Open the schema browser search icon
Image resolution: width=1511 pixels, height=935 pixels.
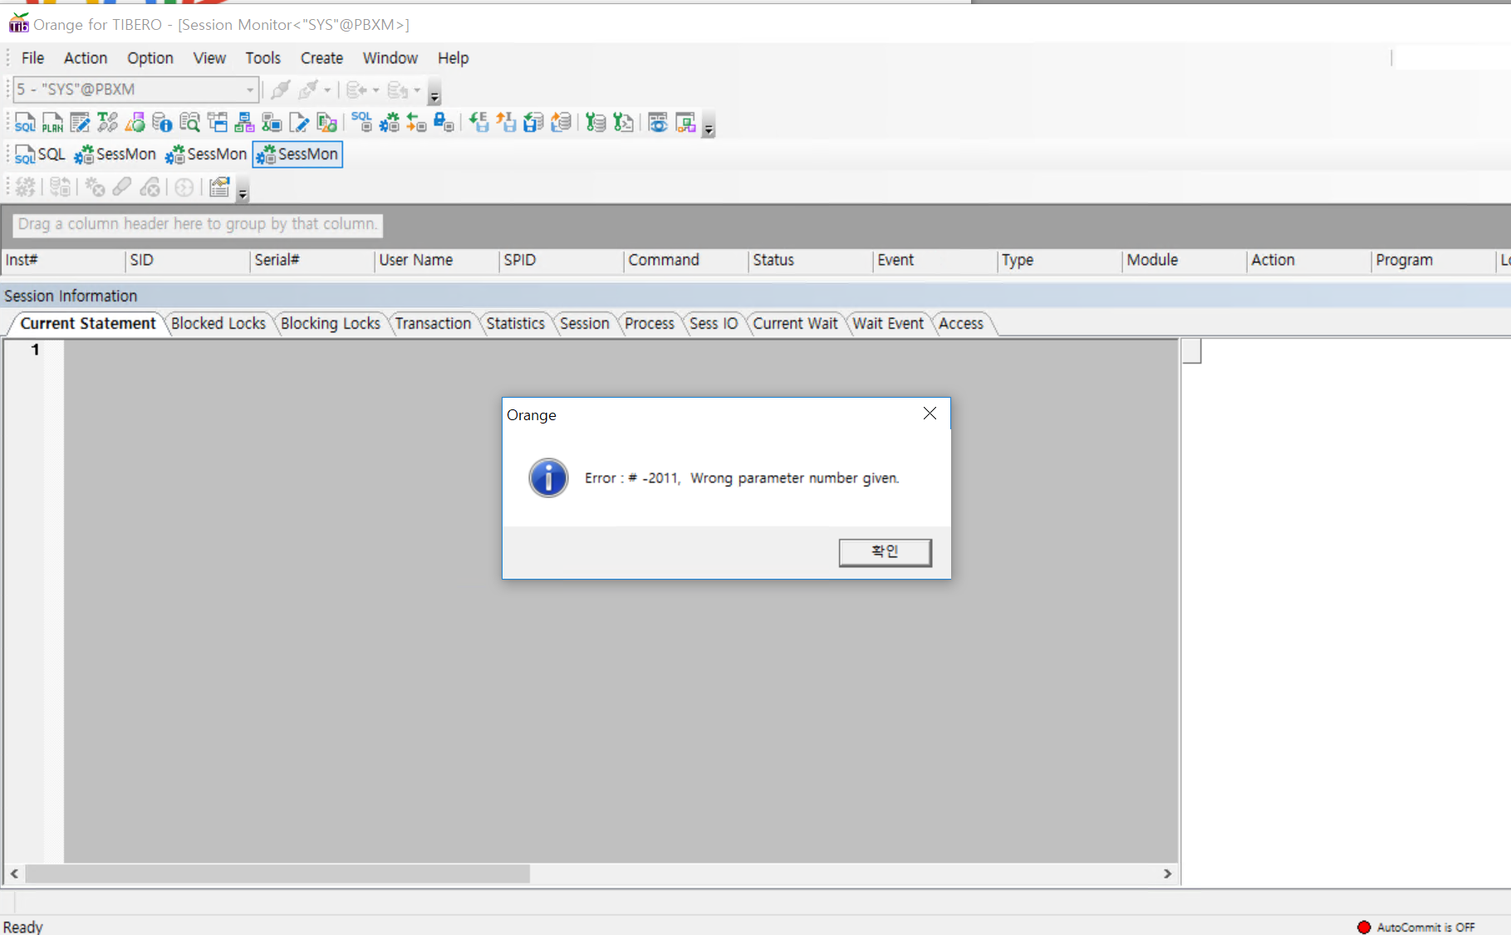point(189,122)
